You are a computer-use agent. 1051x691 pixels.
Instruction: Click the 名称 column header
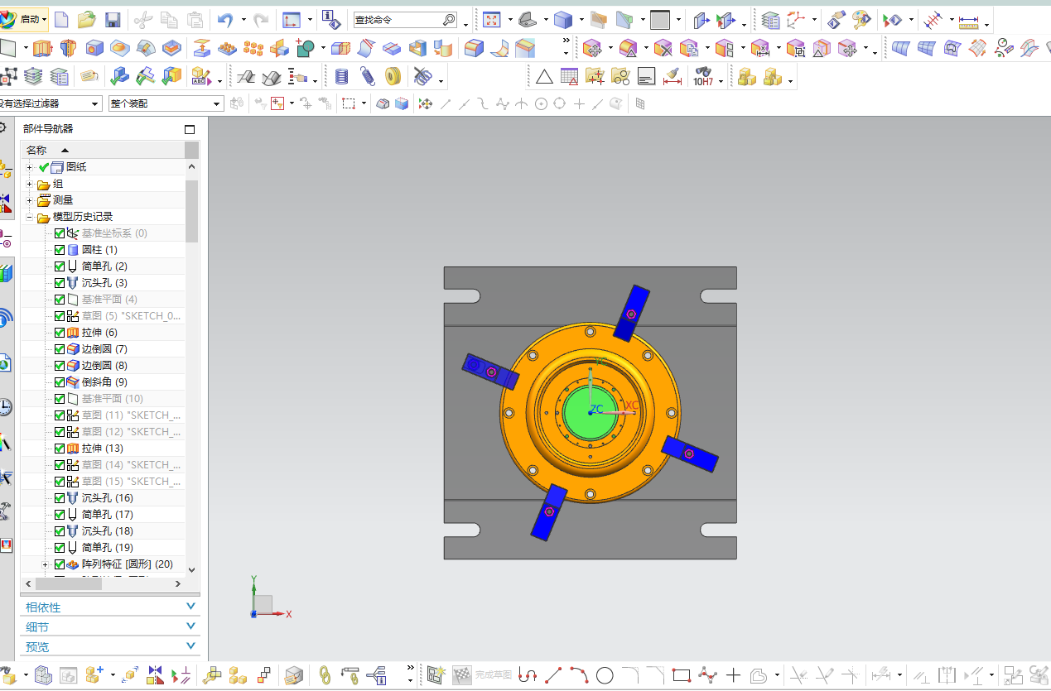[x=101, y=150]
